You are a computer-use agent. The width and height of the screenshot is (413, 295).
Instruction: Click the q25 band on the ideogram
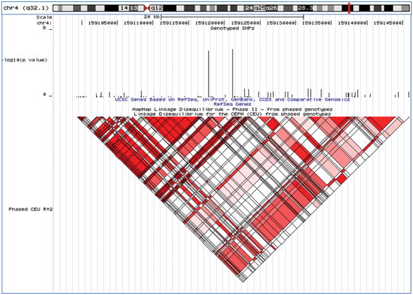(x=260, y=8)
